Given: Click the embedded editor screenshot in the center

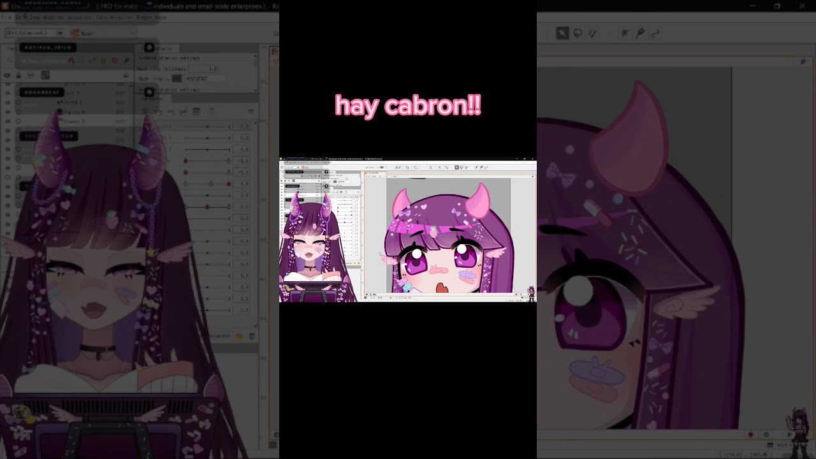Looking at the screenshot, I should 408,229.
